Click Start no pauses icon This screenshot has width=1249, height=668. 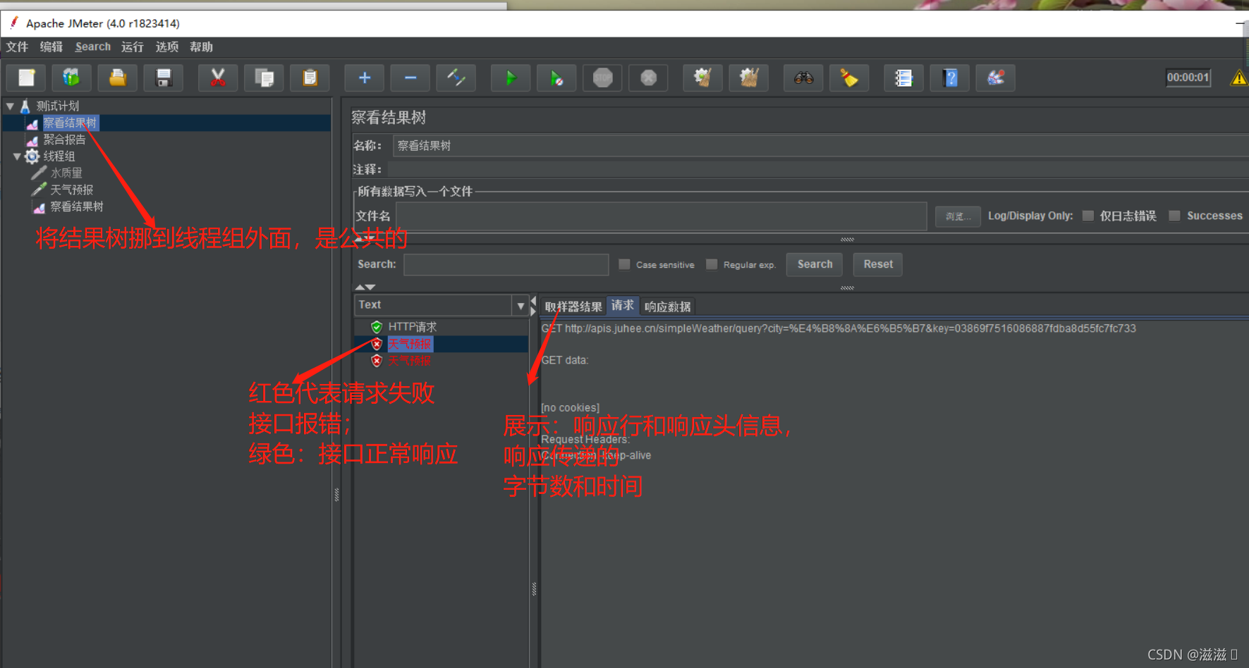(556, 78)
